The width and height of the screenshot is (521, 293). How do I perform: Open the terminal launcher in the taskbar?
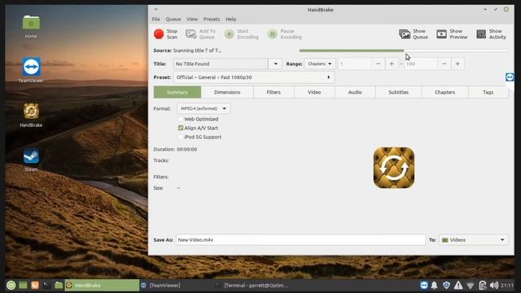pyautogui.click(x=47, y=285)
